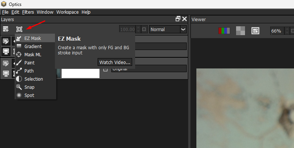This screenshot has width=294, height=148.
Task: Choose the Spot mask option
Action: click(x=35, y=95)
